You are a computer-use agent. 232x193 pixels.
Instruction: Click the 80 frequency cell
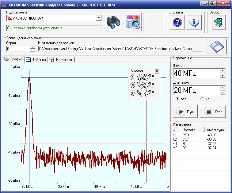point(184,148)
